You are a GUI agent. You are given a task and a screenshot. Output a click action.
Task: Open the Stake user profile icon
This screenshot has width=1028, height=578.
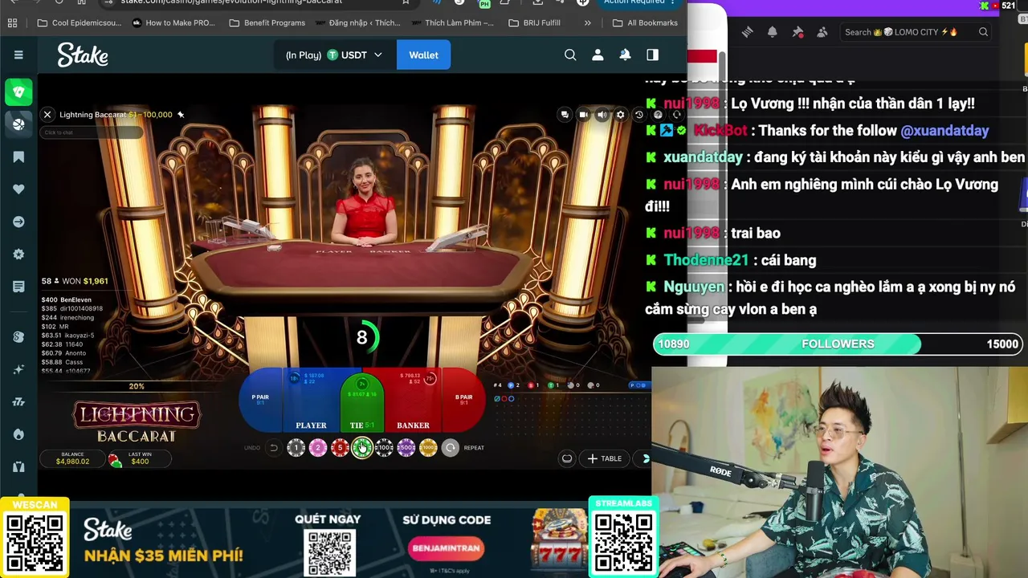click(598, 55)
